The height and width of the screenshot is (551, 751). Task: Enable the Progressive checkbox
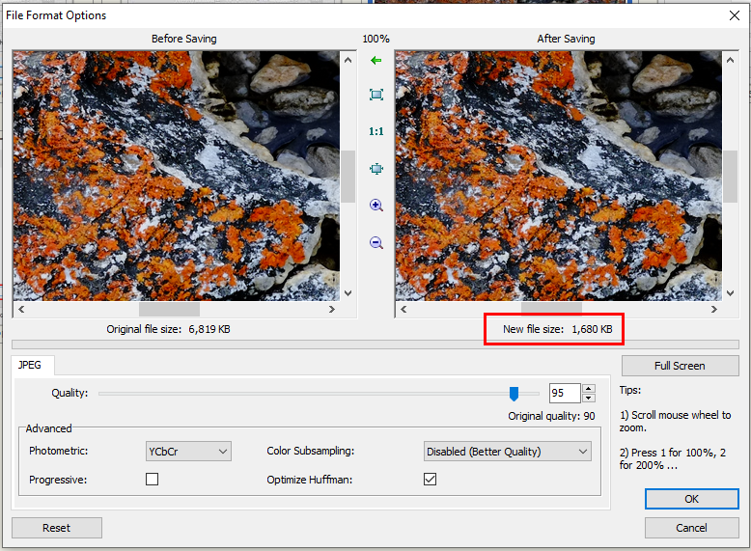pos(152,480)
